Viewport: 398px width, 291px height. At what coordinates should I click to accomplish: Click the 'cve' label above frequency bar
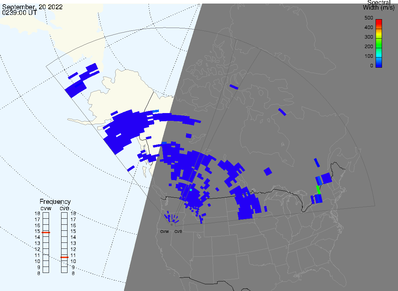point(64,208)
